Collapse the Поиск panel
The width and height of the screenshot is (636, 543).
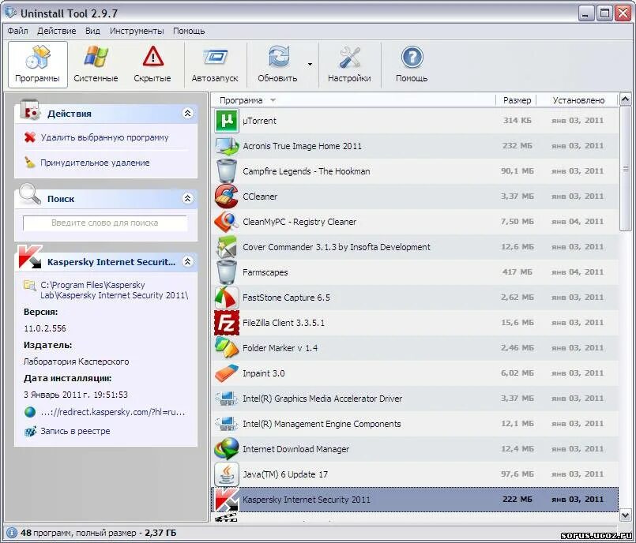tap(188, 198)
